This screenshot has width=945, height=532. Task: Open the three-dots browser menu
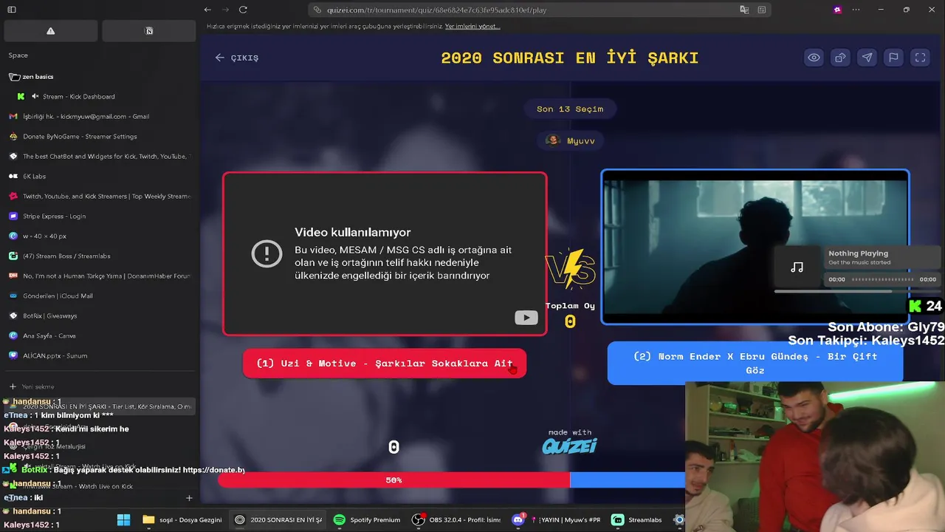click(x=856, y=10)
